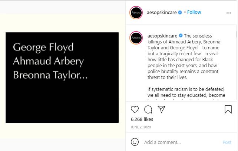Click the Aesop profile picture in post header
This screenshot has width=238, height=151.
coord(136,12)
